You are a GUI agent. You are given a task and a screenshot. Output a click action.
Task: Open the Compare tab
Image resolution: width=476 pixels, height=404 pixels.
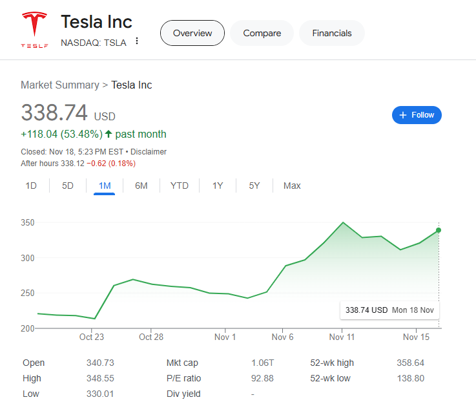(x=262, y=33)
